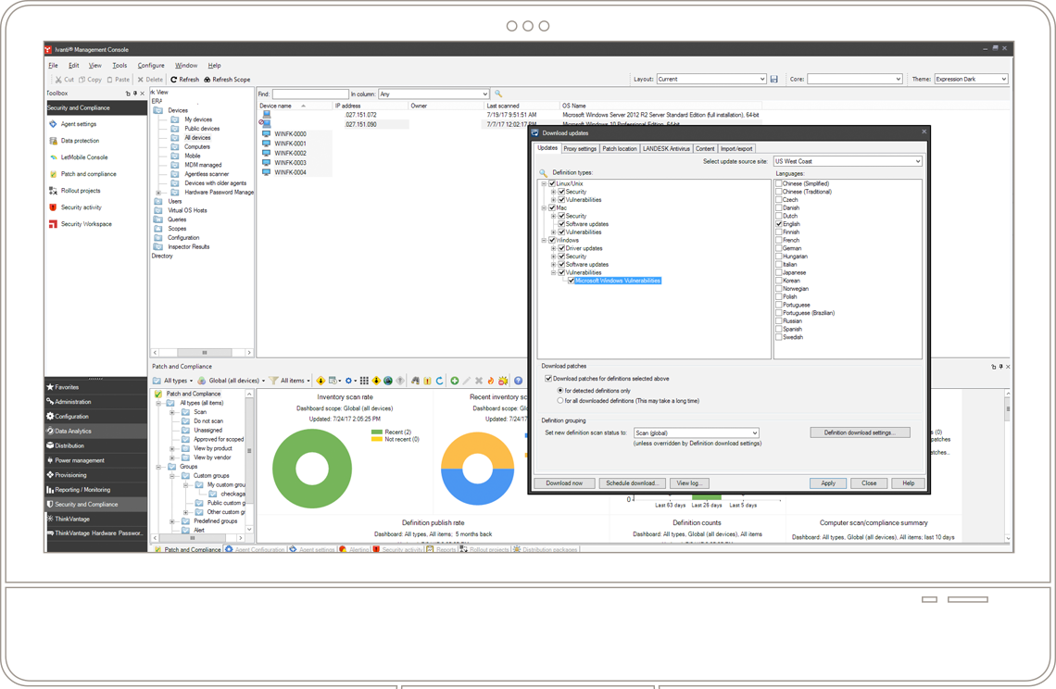Uncheck English language checkbox
Screen dimensions: 1056x689
click(778, 223)
